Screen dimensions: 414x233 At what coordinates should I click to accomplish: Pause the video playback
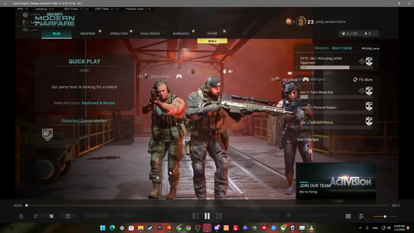click(x=207, y=216)
